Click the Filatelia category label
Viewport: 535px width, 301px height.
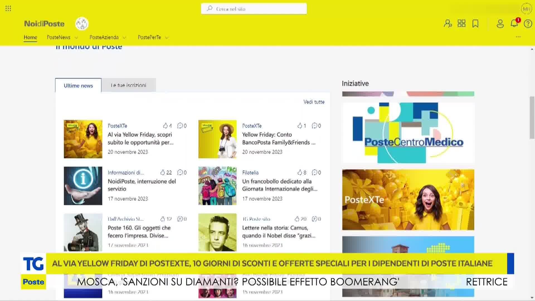coord(250,173)
